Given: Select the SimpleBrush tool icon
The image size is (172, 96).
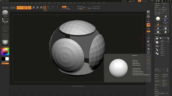Looking at the screenshot, I should coord(158,25).
